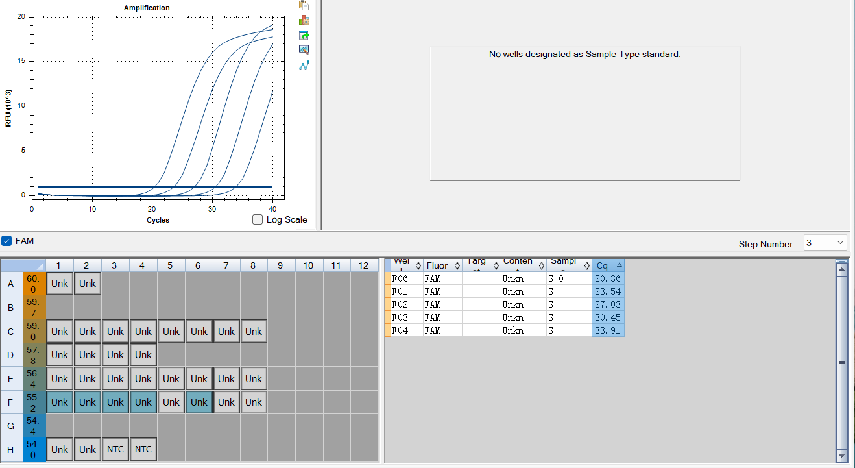This screenshot has width=855, height=468.
Task: Click the Cq value 27.03
Action: point(608,304)
